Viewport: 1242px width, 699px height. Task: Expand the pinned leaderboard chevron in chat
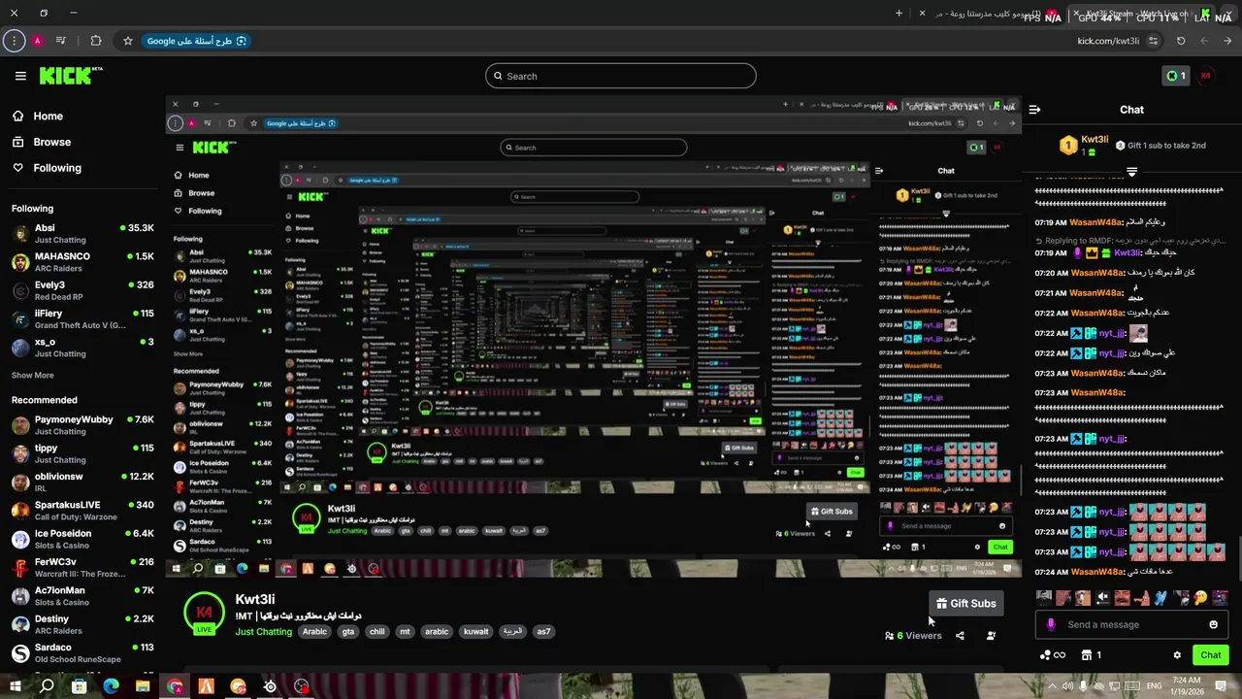coord(1131,172)
